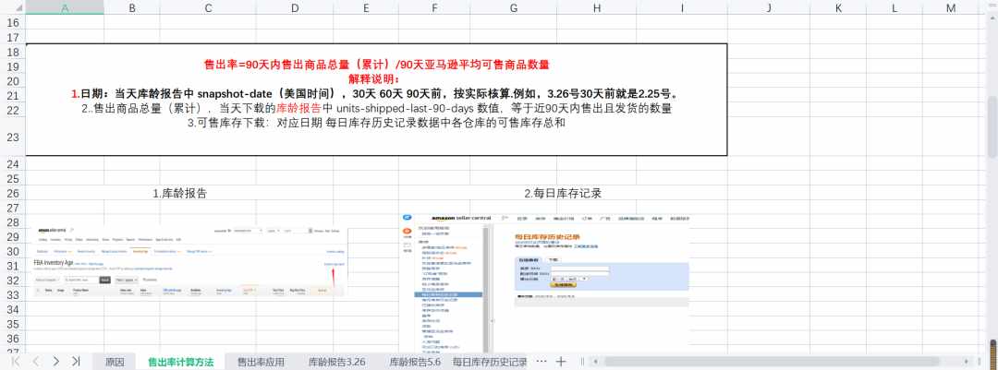Select column C header
Image resolution: width=998 pixels, height=370 pixels.
[208, 7]
